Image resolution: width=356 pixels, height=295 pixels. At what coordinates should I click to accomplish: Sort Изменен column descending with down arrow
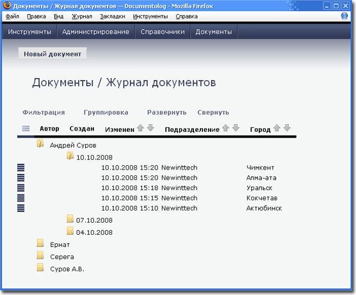point(150,128)
